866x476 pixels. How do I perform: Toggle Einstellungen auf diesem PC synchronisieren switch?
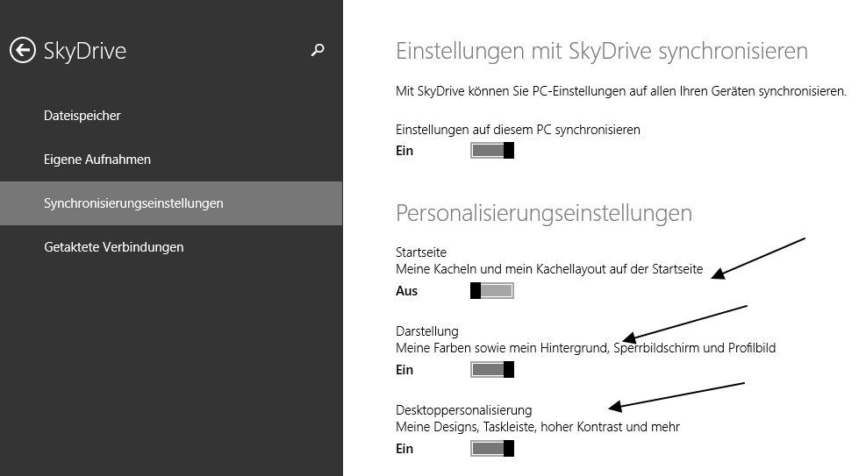click(492, 151)
